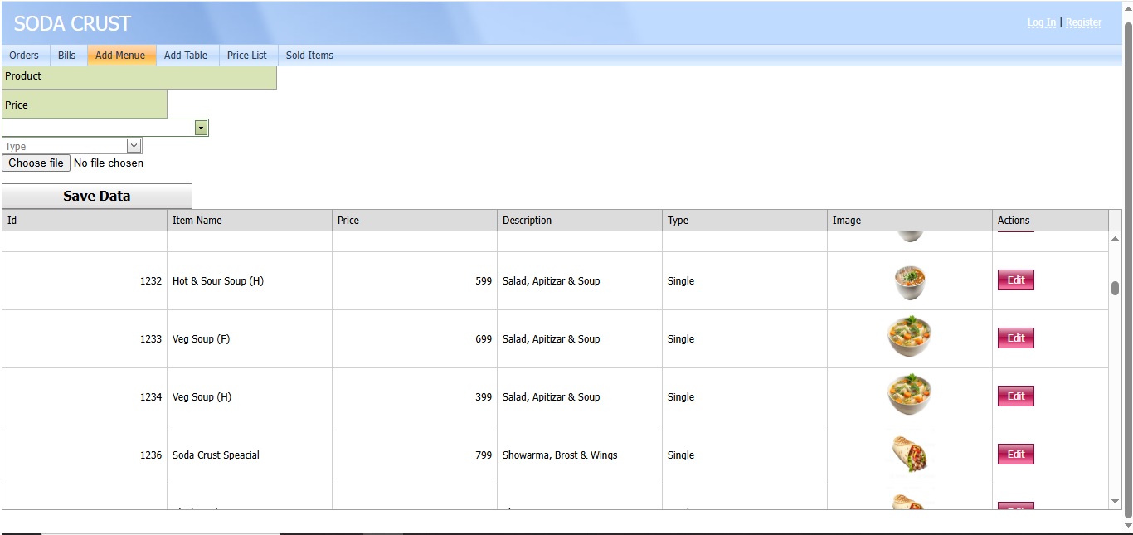Click the table scroll down arrow
Screen dimensions: 1133x535
1115,502
